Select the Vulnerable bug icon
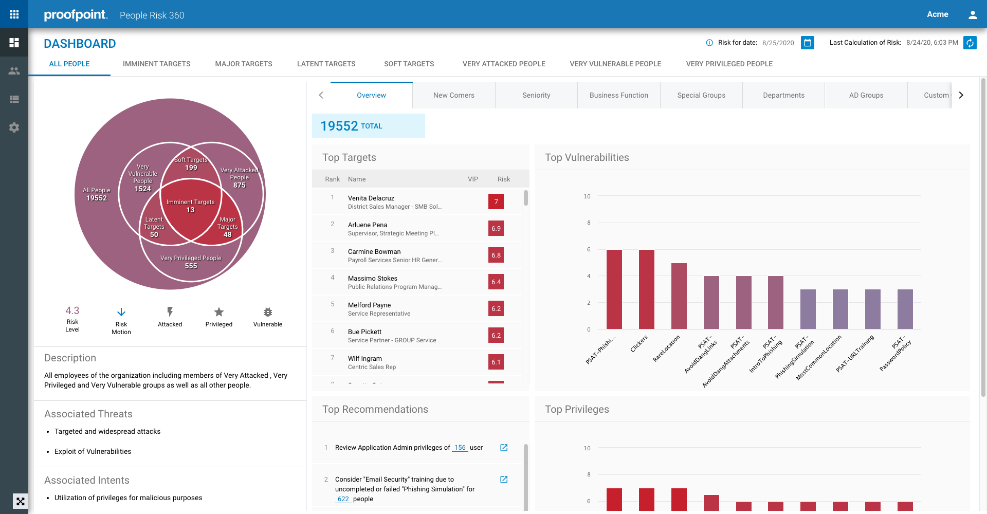Viewport: 987px width, 514px height. click(268, 311)
